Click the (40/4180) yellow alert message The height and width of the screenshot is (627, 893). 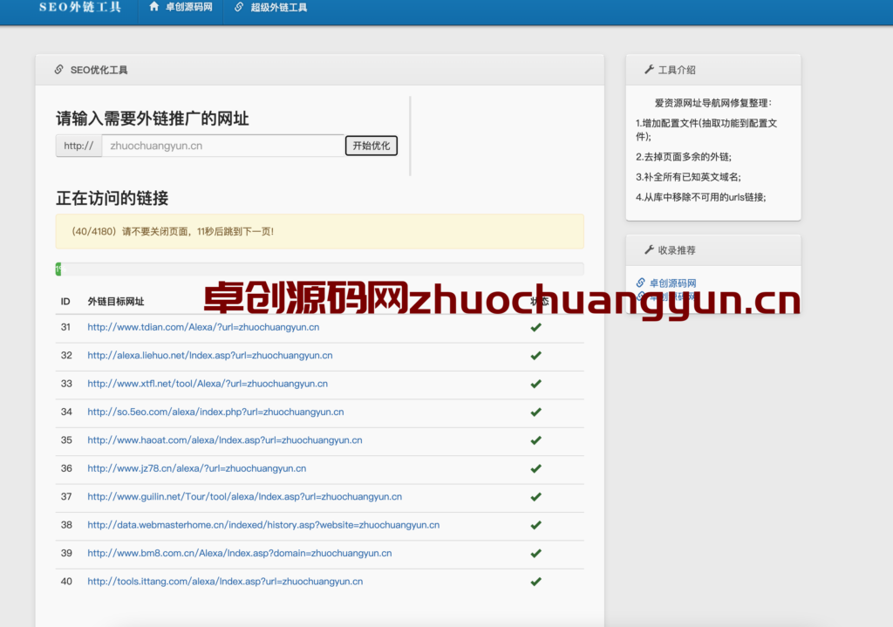[319, 231]
